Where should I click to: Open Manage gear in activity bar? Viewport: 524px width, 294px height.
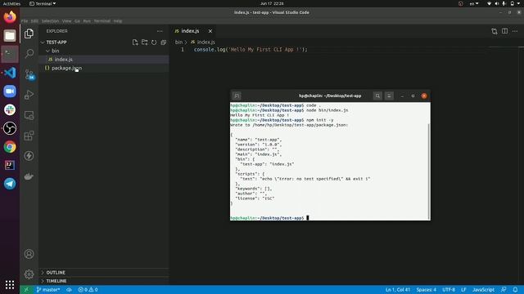[29, 274]
